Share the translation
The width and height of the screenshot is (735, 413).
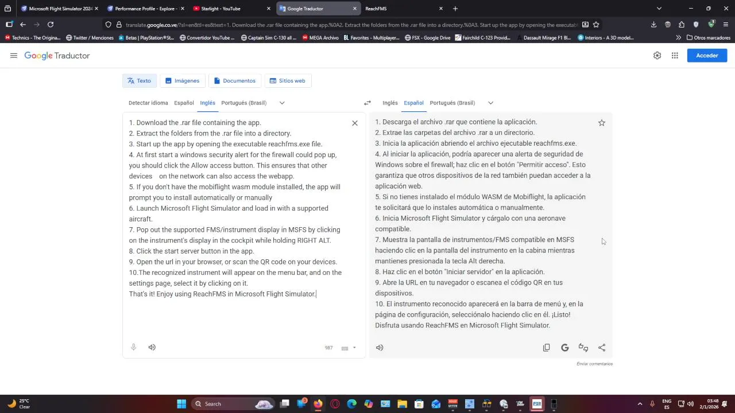tap(602, 348)
